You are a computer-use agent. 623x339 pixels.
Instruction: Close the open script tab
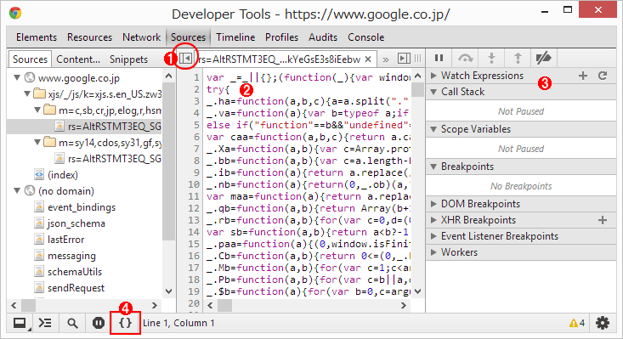tap(368, 59)
